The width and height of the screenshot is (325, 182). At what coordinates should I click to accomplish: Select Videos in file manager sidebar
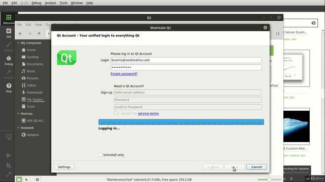coord(31,85)
